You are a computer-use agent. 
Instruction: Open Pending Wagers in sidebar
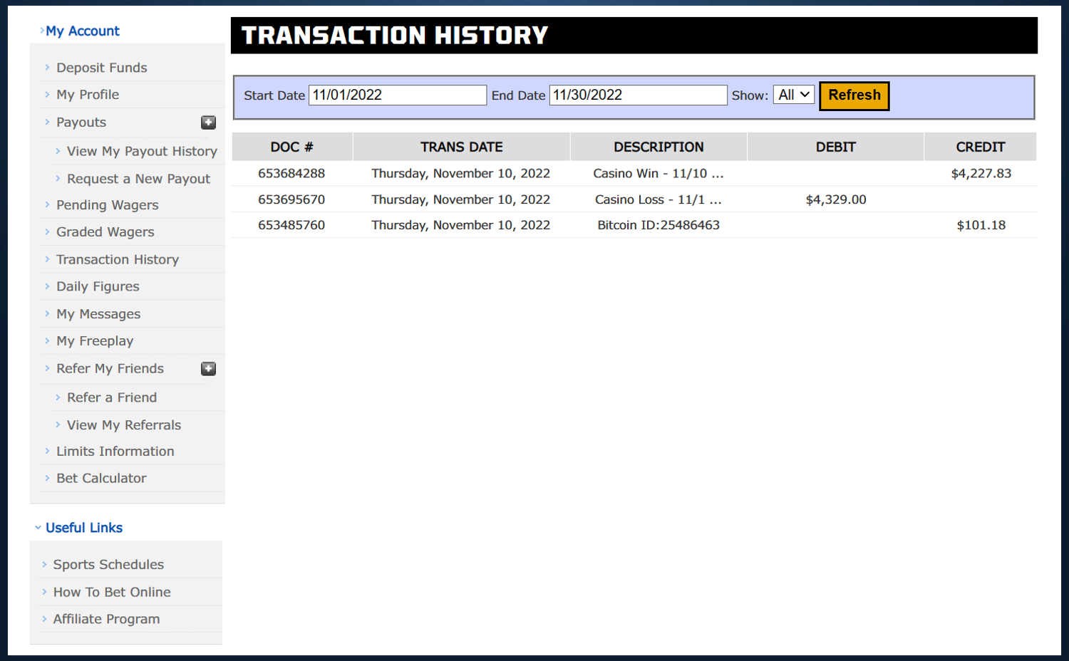(x=107, y=205)
